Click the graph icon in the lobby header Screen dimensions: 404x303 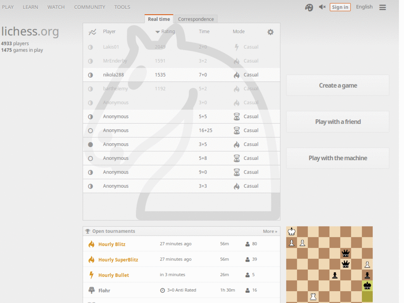coord(92,32)
